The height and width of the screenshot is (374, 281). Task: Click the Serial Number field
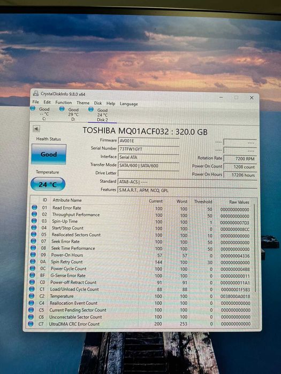click(149, 149)
